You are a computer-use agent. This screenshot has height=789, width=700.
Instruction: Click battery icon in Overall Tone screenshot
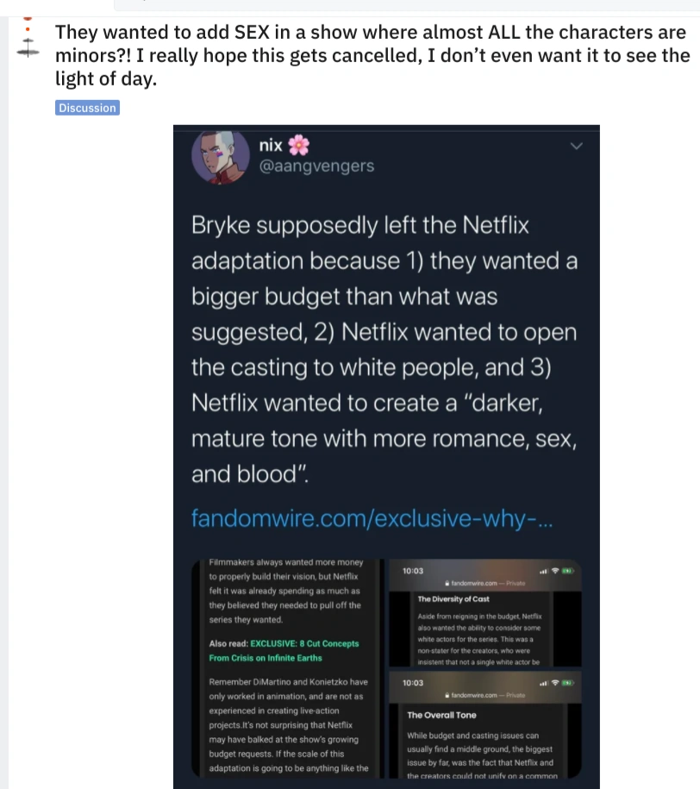[567, 683]
